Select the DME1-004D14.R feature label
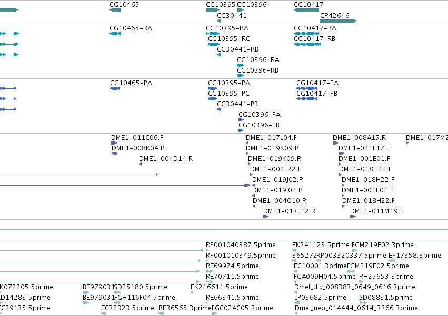Image resolution: width=448 pixels, height=316 pixels. (x=166, y=159)
